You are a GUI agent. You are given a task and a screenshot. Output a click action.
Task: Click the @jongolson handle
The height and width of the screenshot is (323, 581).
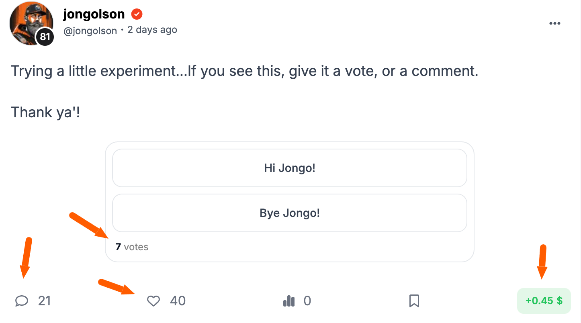(x=90, y=30)
